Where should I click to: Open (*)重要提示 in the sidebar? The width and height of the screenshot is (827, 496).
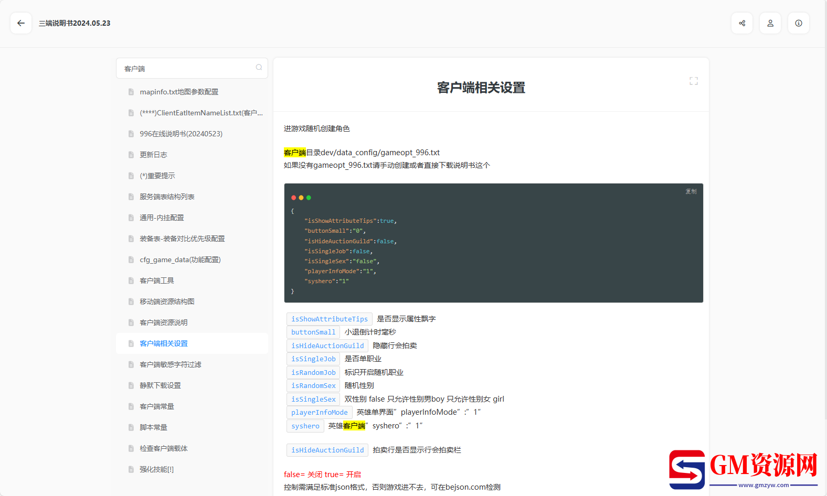[x=192, y=176]
